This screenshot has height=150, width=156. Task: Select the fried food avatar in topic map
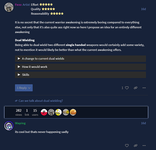[x=73, y=112]
